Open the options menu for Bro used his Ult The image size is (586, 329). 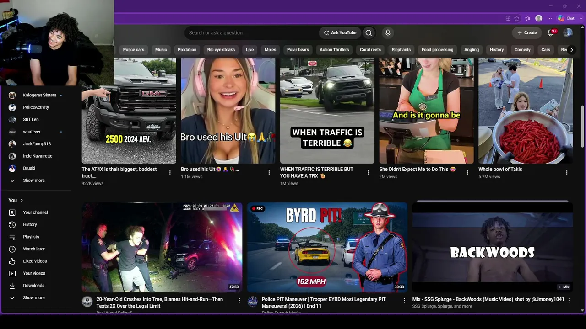pos(269,172)
